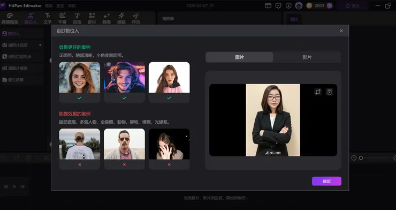The height and width of the screenshot is (210, 396).
Task: Mute track with the speaker icon
Action: tap(22, 186)
